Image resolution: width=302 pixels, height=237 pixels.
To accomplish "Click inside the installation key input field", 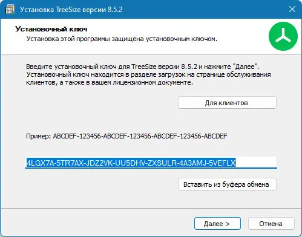I will pyautogui.click(x=151, y=163).
